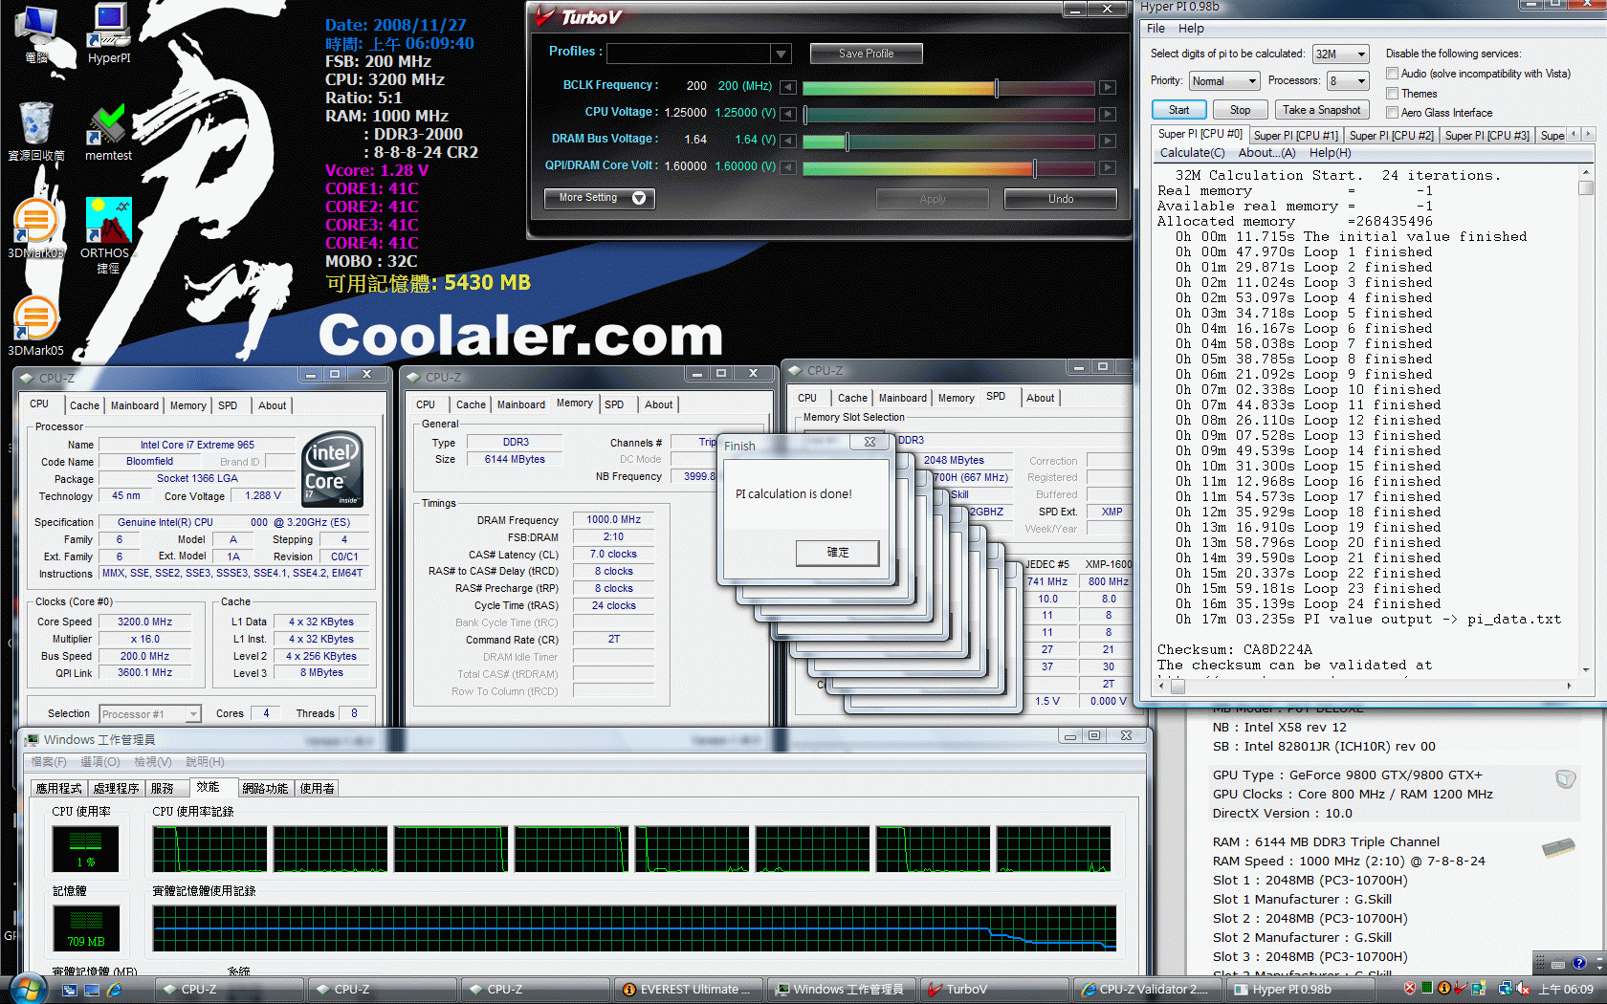Switch to TurboV taskbar button
The height and width of the screenshot is (1004, 1607).
(995, 990)
